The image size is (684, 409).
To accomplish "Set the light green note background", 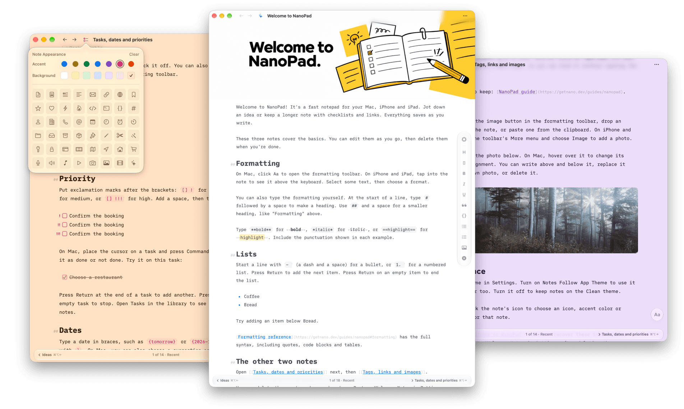I will (87, 75).
